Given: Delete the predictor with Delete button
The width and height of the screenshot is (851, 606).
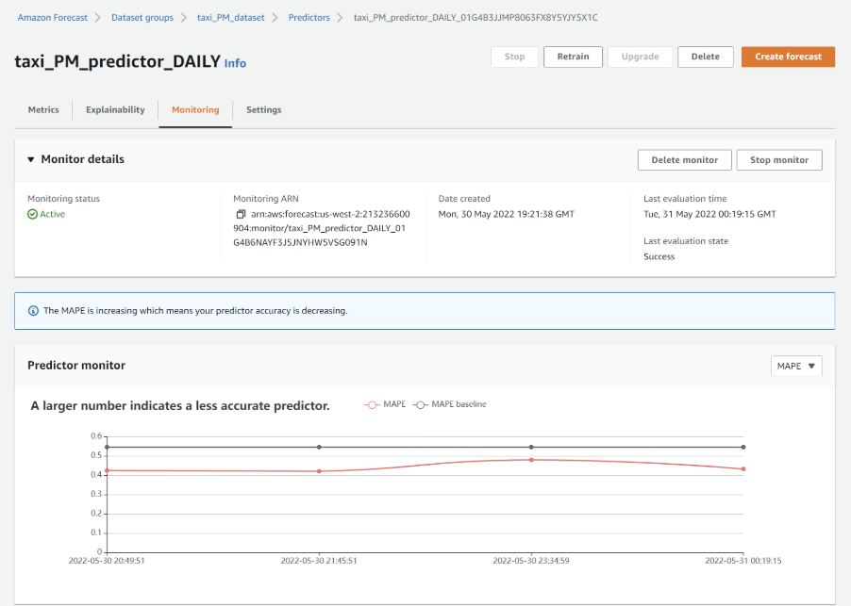Looking at the screenshot, I should point(705,57).
